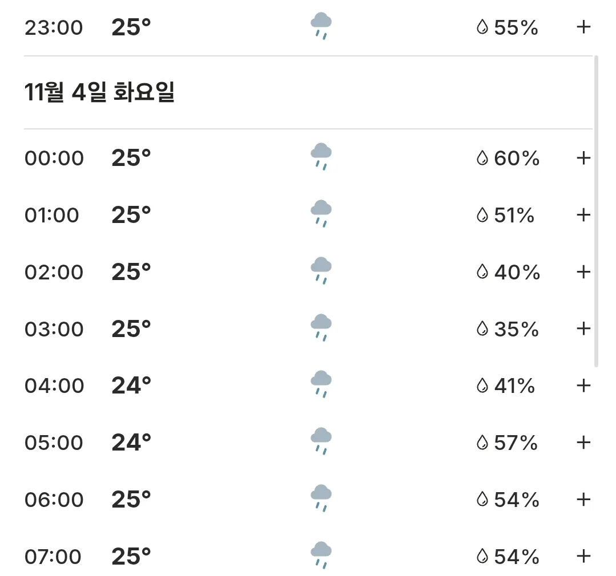616x576 pixels.
Task: Click the vertical scrollbar on the right
Action: coord(596,211)
